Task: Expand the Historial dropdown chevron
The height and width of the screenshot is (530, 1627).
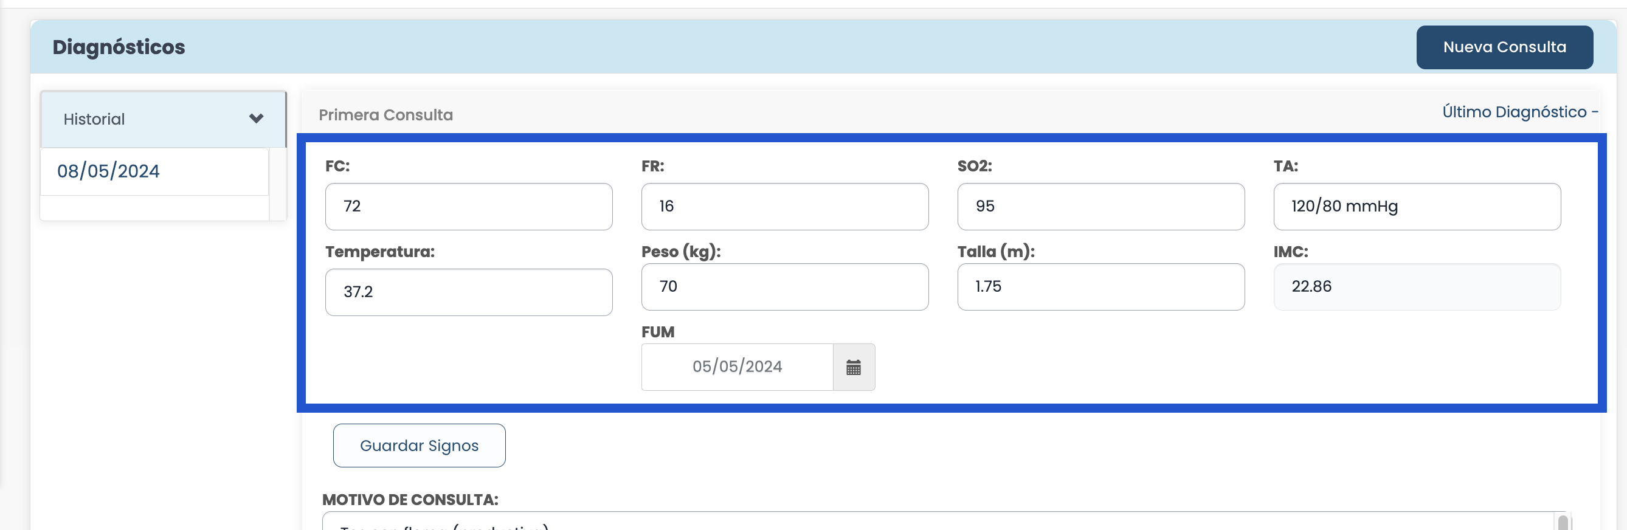Action: click(x=256, y=118)
